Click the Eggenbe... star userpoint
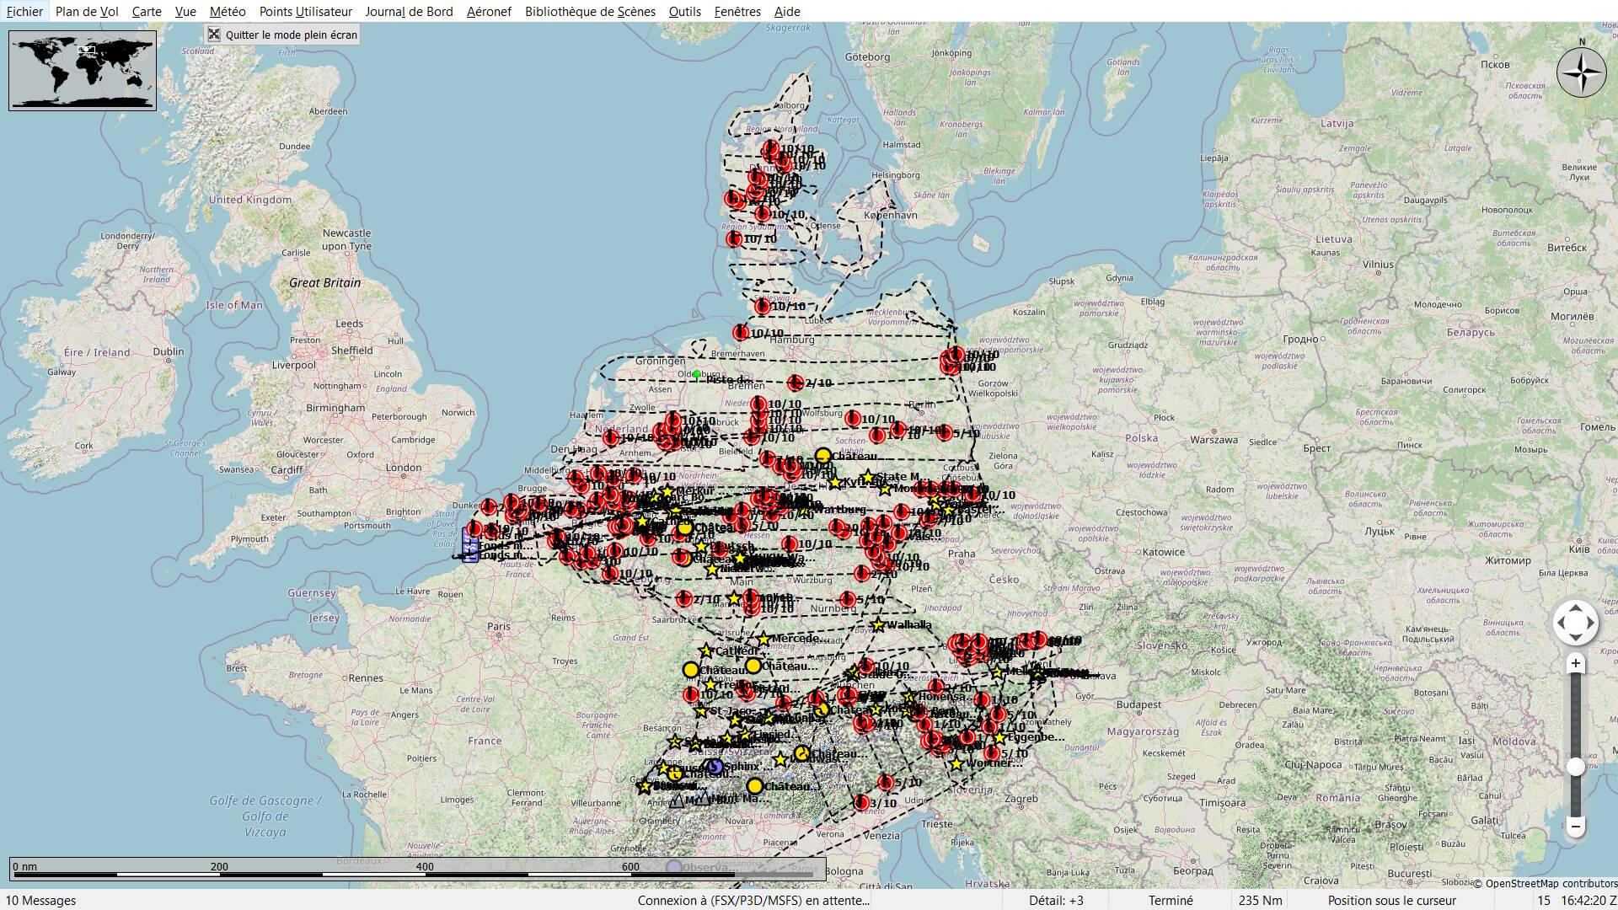This screenshot has width=1618, height=910. (999, 738)
